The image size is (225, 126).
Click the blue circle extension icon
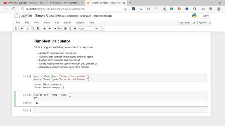(x=187, y=9)
